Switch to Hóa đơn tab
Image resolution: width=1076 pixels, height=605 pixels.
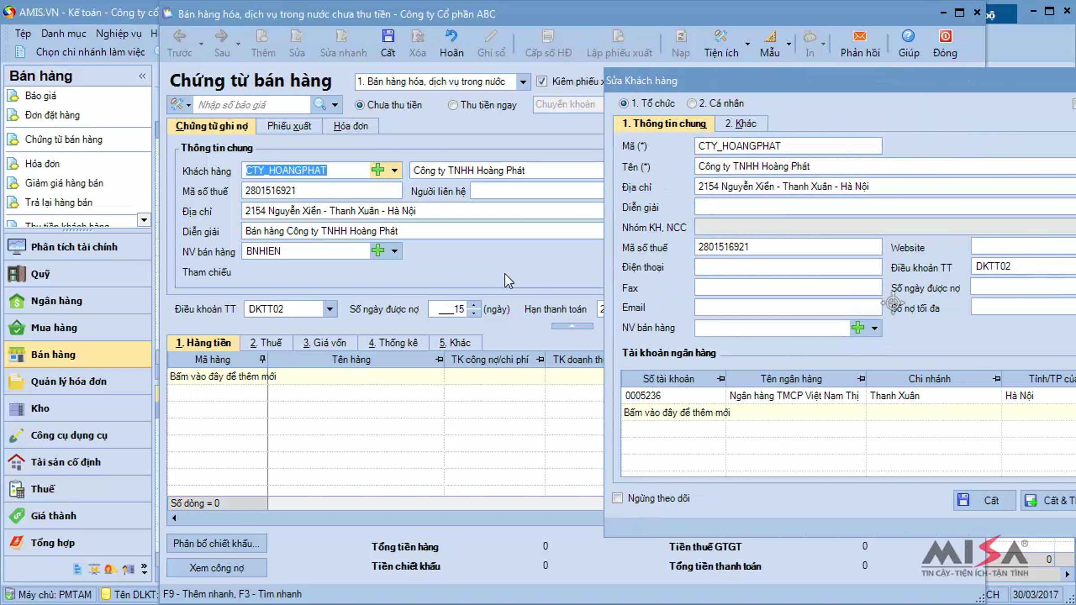(351, 126)
